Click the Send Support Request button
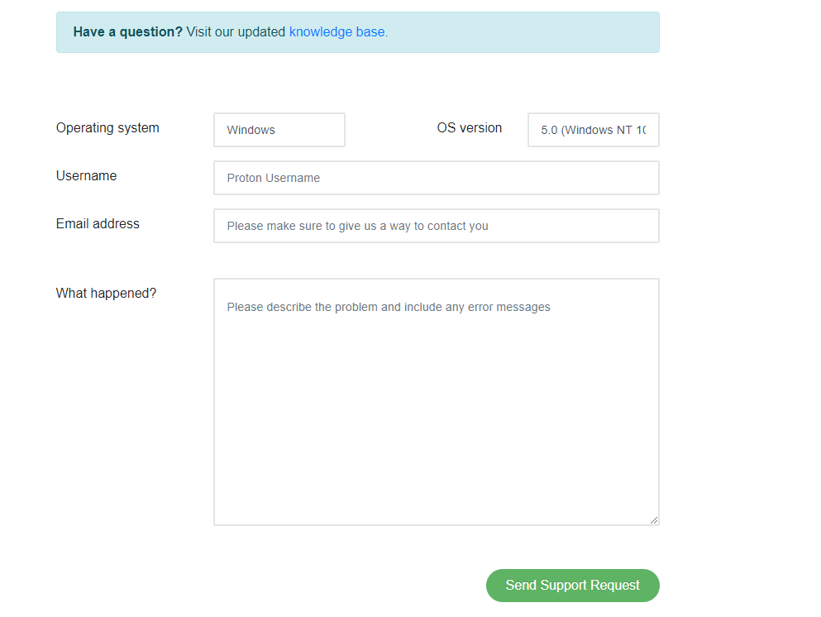This screenshot has height=617, width=821. [x=572, y=585]
